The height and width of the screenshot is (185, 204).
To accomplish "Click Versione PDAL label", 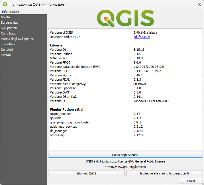I will (60, 80).
